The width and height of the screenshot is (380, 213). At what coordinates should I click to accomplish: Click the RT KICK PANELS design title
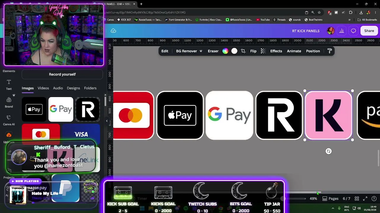coord(306,31)
